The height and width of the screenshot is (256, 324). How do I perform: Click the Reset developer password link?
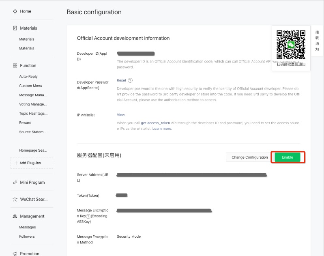(x=121, y=80)
